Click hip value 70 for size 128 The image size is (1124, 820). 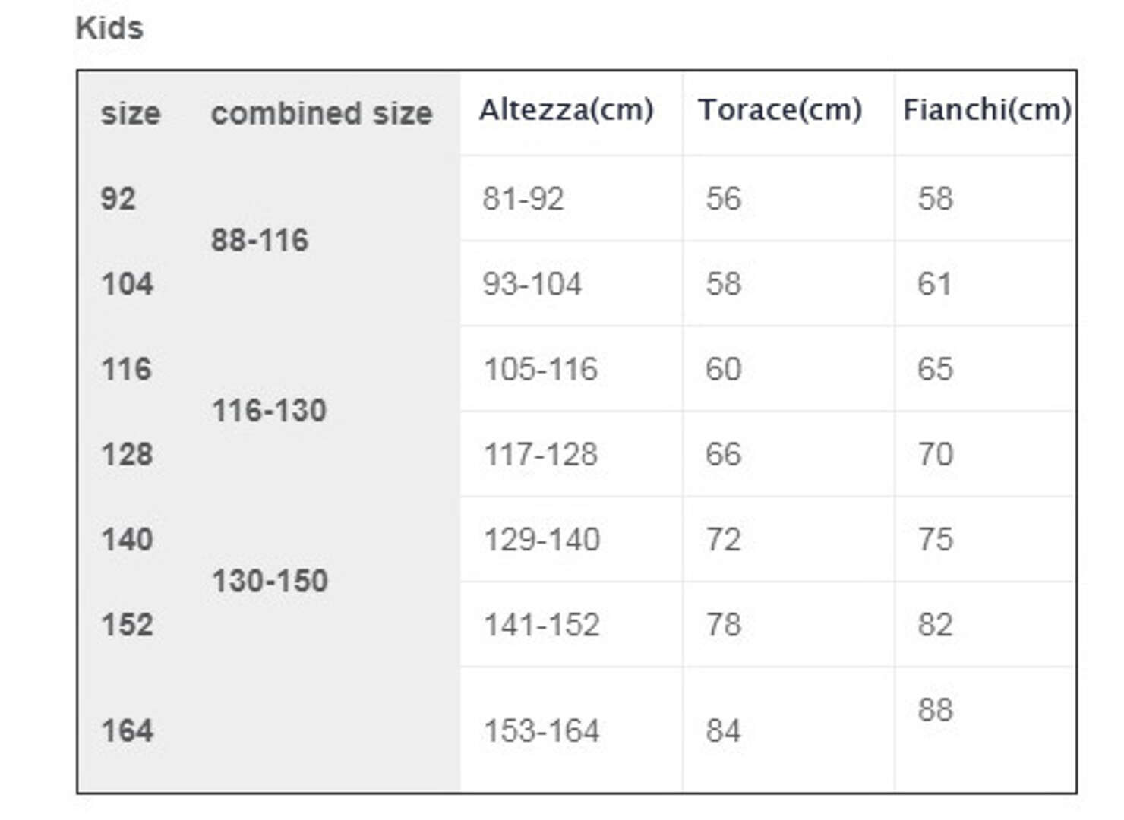point(935,454)
